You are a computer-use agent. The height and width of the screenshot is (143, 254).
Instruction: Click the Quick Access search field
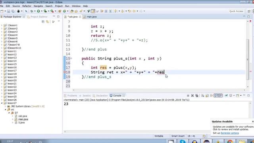coord(236,11)
